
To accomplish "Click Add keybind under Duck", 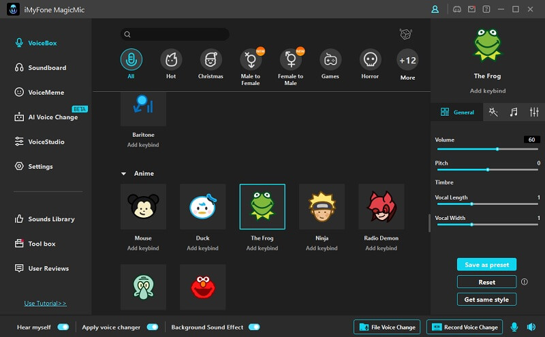I will [x=202, y=248].
